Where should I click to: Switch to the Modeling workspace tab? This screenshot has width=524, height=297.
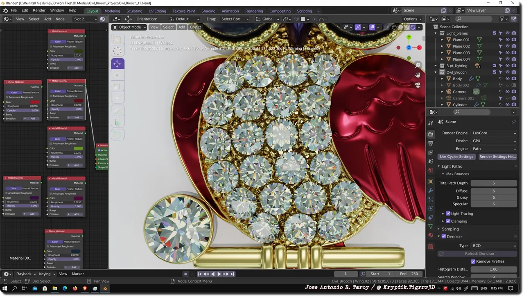tap(112, 11)
